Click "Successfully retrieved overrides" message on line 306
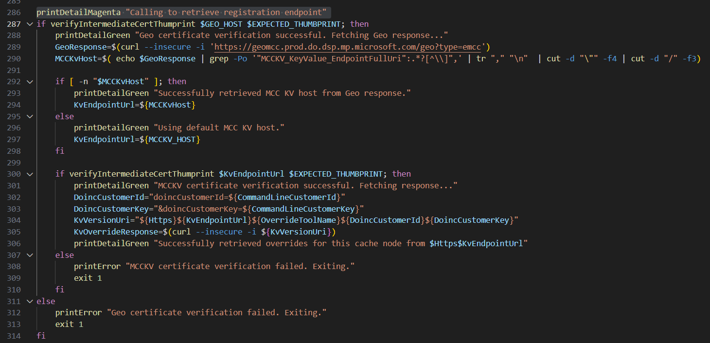Screen dimensions: 710x343 coord(341,243)
